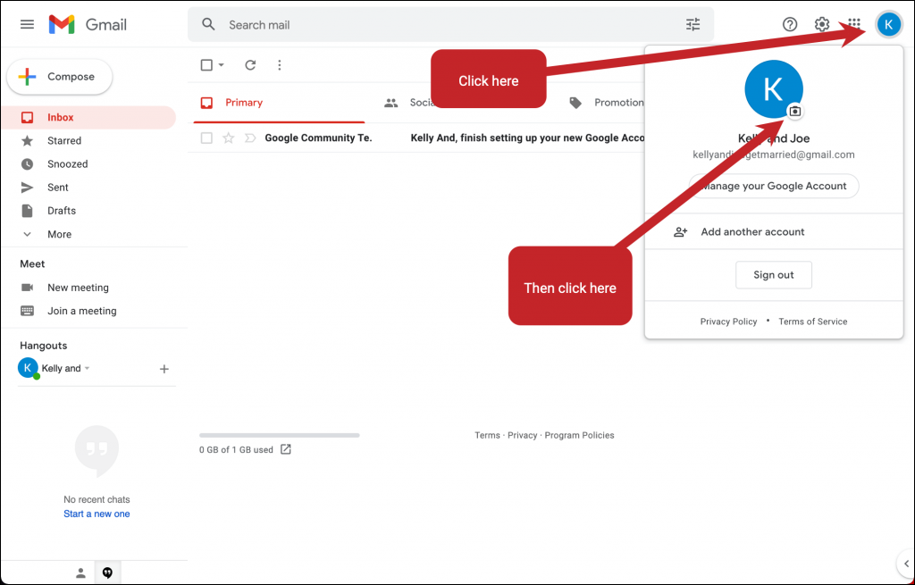Open the Help question mark icon

(790, 25)
